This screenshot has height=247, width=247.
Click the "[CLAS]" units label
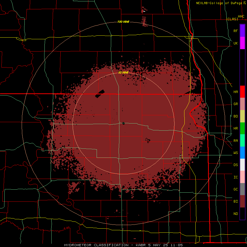[232, 19]
